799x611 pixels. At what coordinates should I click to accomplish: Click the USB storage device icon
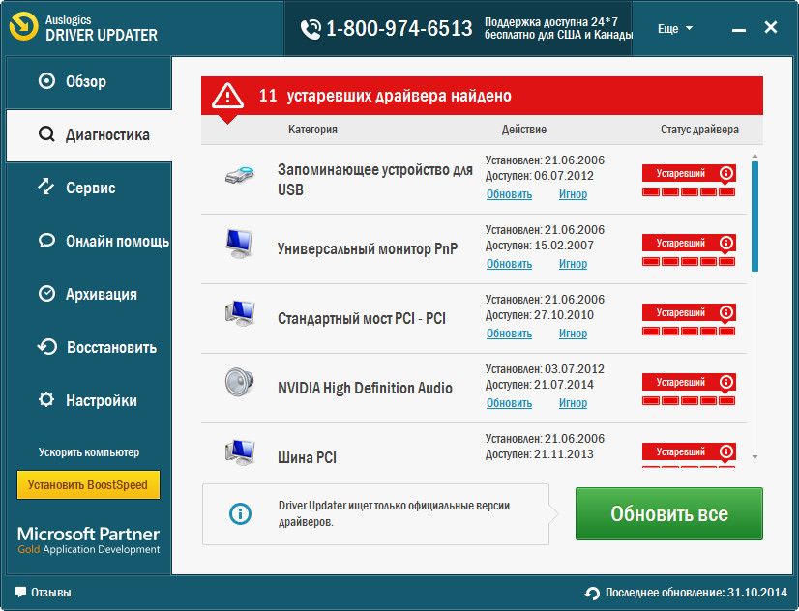(x=240, y=175)
